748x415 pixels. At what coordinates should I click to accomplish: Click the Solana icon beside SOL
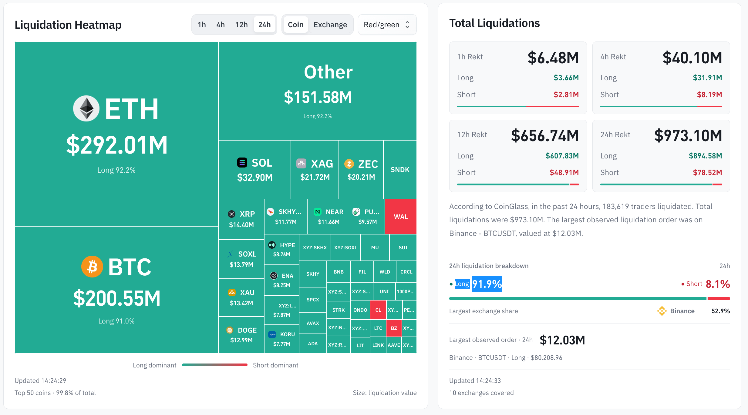point(242,163)
